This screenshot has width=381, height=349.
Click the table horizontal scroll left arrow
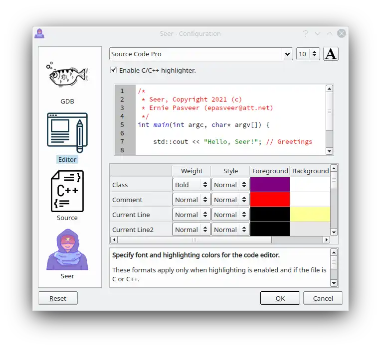coord(114,239)
